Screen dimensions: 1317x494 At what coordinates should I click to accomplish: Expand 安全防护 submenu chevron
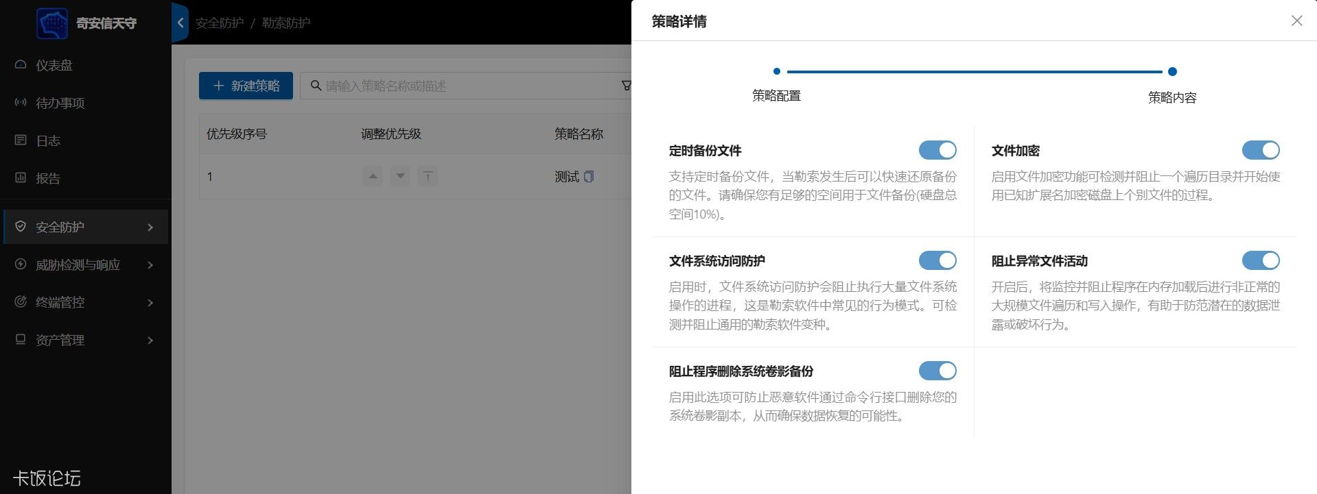[x=150, y=227]
